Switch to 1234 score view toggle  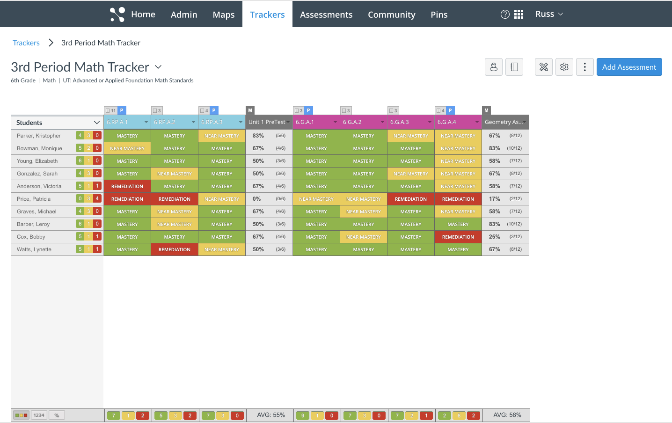pos(39,415)
